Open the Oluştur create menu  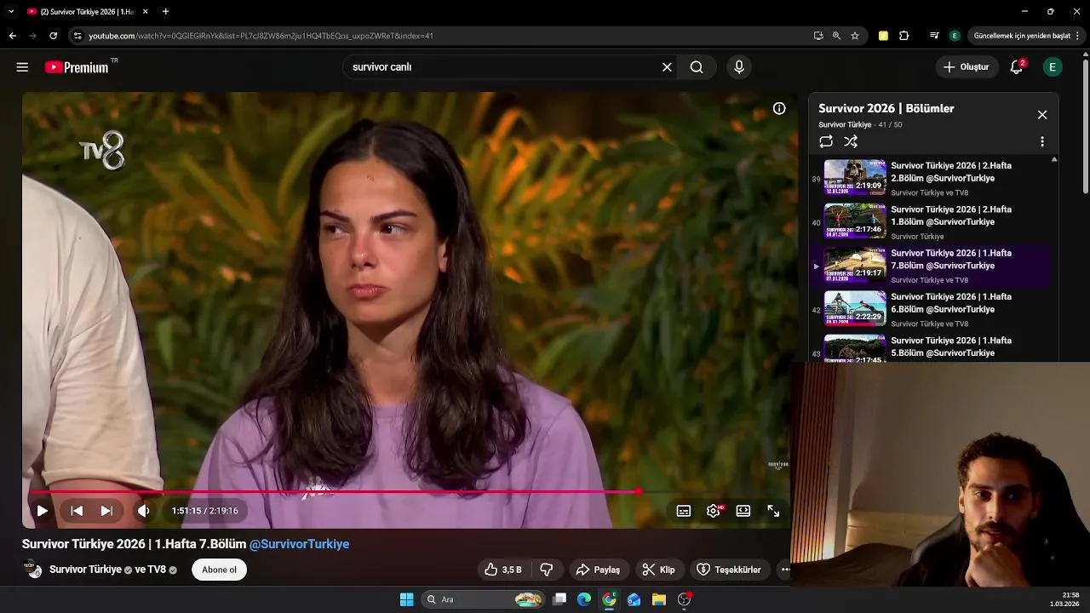click(x=967, y=67)
